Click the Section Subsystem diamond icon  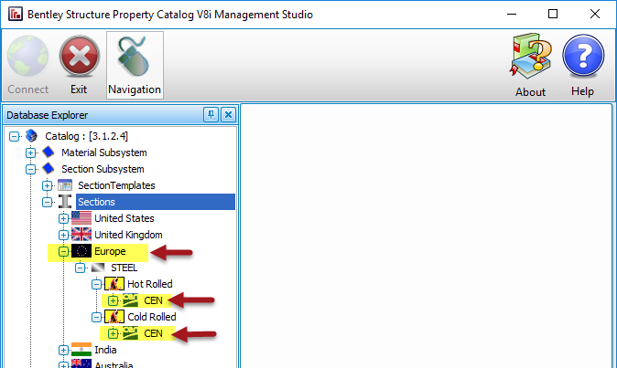click(48, 168)
